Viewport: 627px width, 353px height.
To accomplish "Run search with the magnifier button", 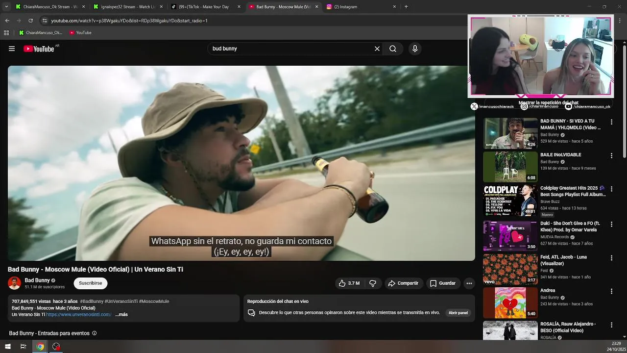I will 393,49.
